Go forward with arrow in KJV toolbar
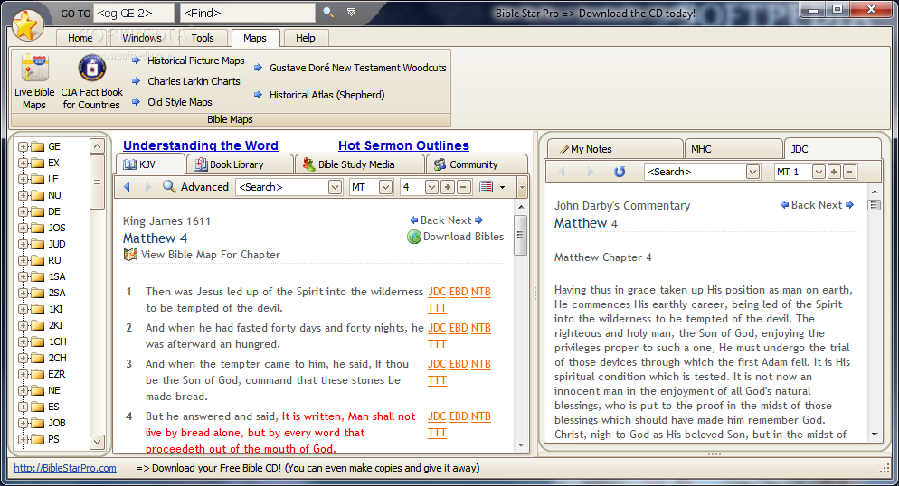This screenshot has width=899, height=486. (x=148, y=187)
